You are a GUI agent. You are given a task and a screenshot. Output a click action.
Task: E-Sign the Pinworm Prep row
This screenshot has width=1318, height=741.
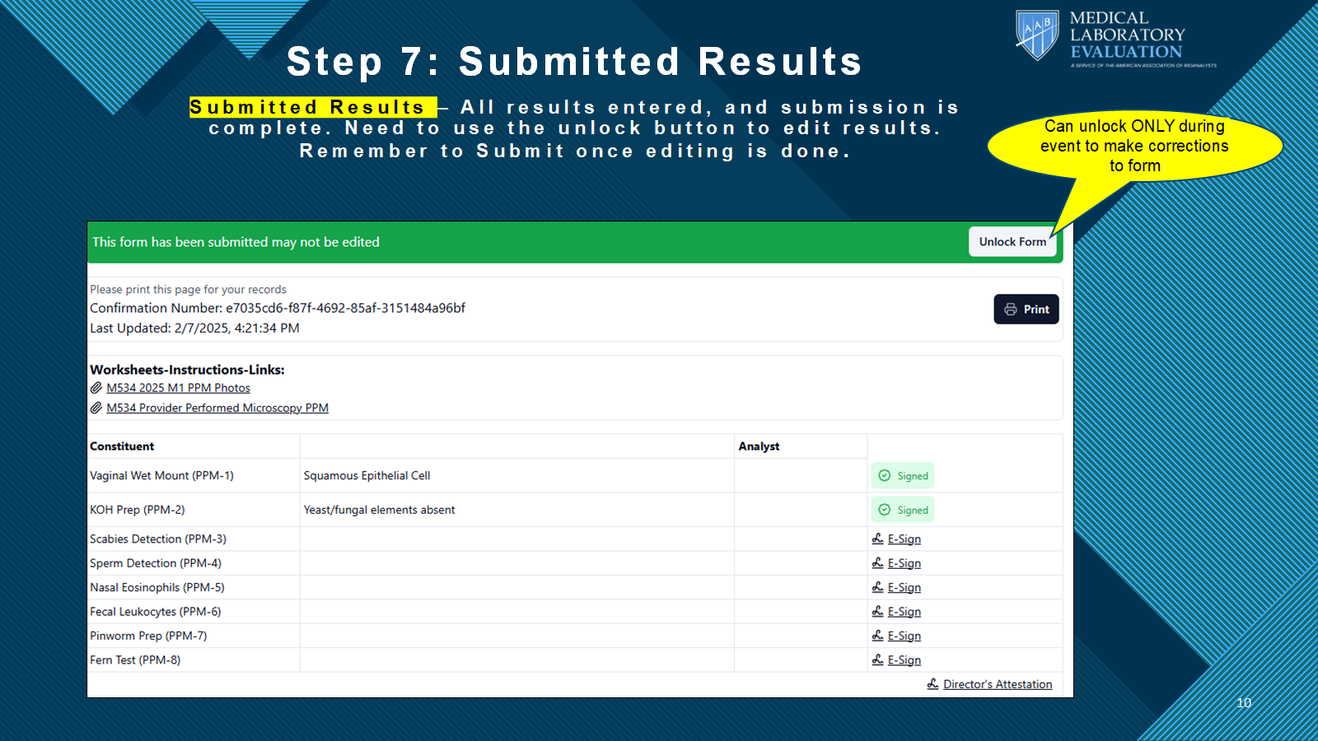coord(904,636)
